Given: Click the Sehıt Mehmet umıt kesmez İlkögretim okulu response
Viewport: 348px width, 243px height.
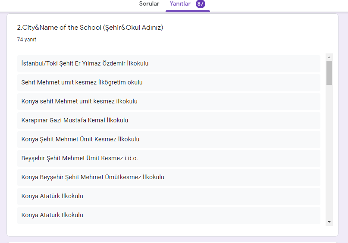Looking at the screenshot, I should [x=82, y=82].
